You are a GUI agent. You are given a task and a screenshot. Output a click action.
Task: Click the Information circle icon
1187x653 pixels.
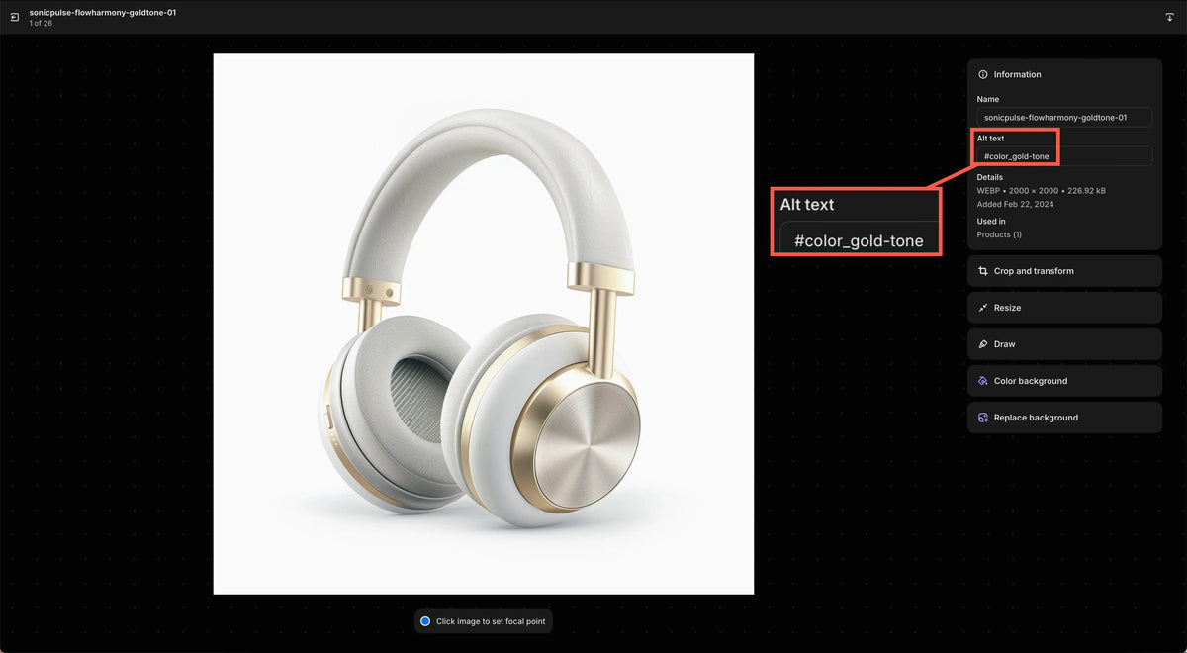pyautogui.click(x=983, y=74)
